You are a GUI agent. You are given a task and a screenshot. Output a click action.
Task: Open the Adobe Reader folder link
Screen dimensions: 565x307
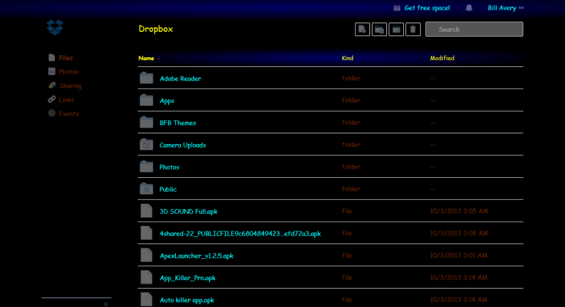point(180,78)
